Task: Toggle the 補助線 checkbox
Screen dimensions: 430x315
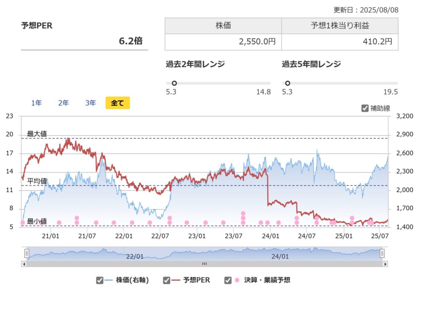Action: point(365,108)
